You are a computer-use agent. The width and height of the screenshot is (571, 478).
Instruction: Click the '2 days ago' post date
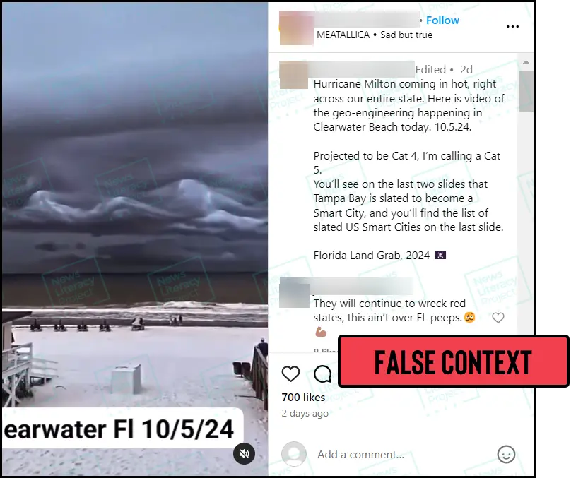[305, 414]
